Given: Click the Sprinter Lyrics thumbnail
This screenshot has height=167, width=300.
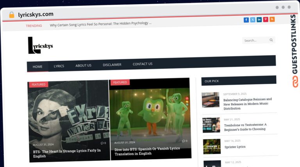Looking at the screenshot, I should click(212, 146).
